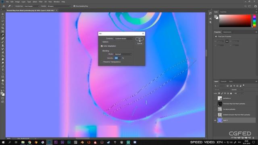Select the Frame tool

(3, 31)
